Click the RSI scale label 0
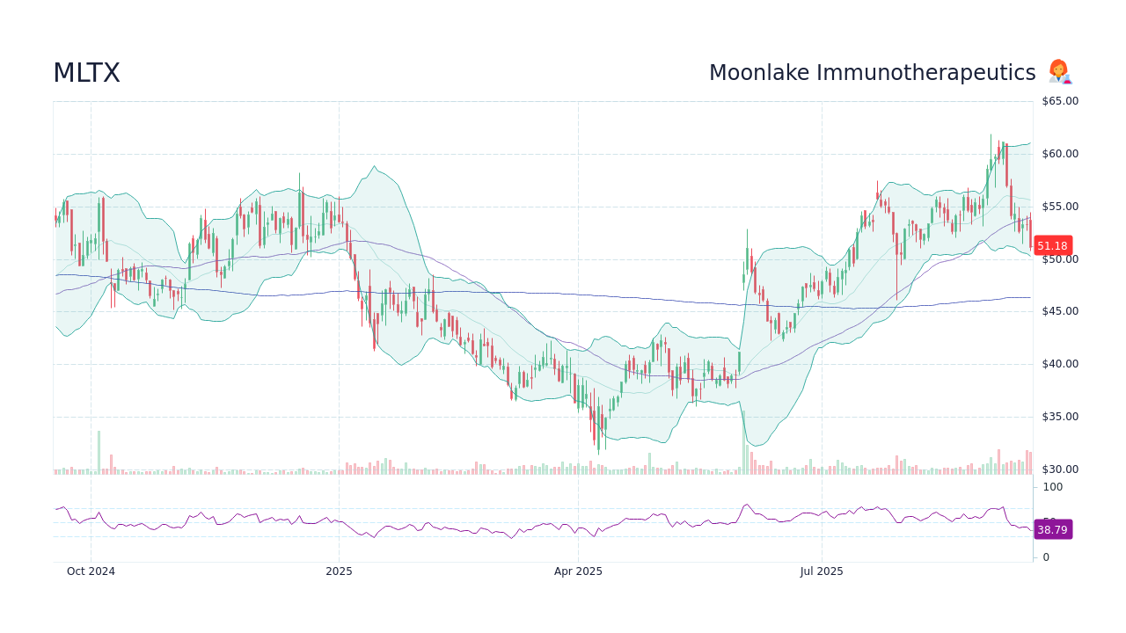 [1046, 557]
